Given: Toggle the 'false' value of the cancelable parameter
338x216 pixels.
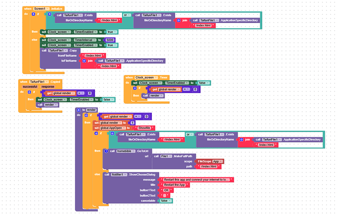Looking at the screenshot, I should click(x=164, y=201).
